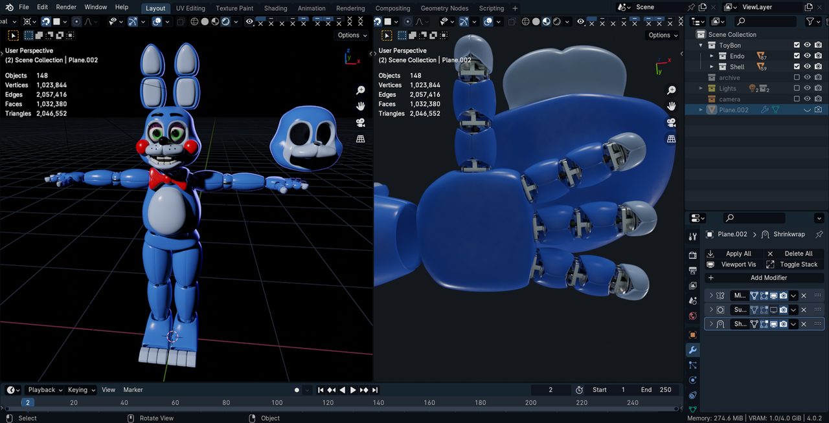
Task: Open the Scene properties tab
Action: tap(693, 301)
